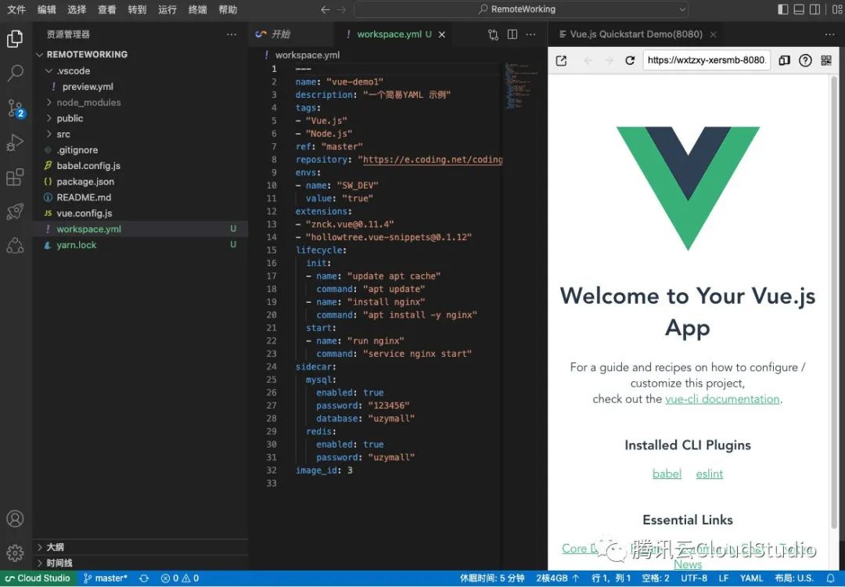This screenshot has width=845, height=587.
Task: Show QR code for preview URL
Action: [826, 60]
